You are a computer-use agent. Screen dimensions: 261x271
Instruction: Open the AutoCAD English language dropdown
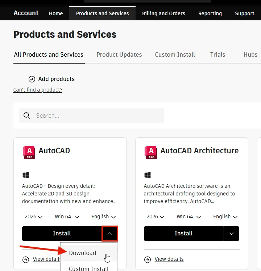[103, 217]
